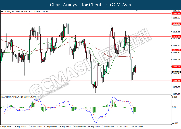This screenshot has height=129, width=181.
Task: Click the 3.335 MACD scale value
Action: click(x=175, y=97)
